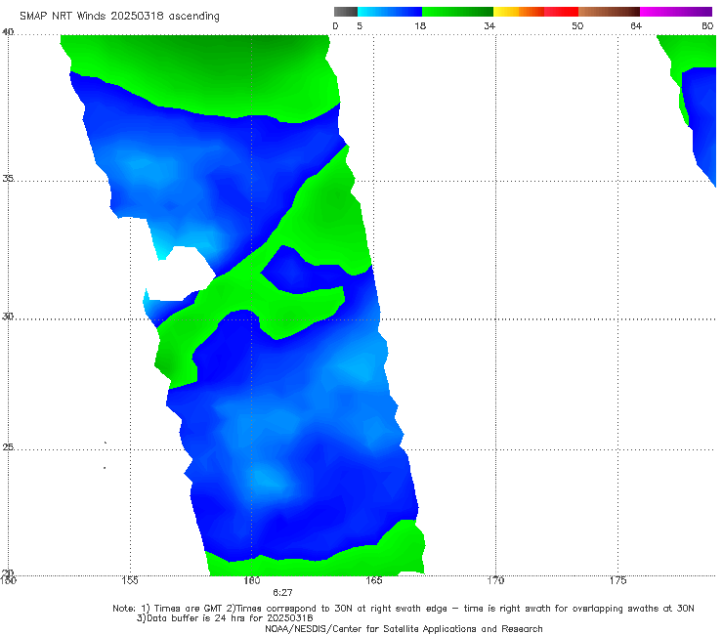Click the note 'Data buffer is 24 hrs'
The width and height of the screenshot is (723, 635).
pos(197,618)
